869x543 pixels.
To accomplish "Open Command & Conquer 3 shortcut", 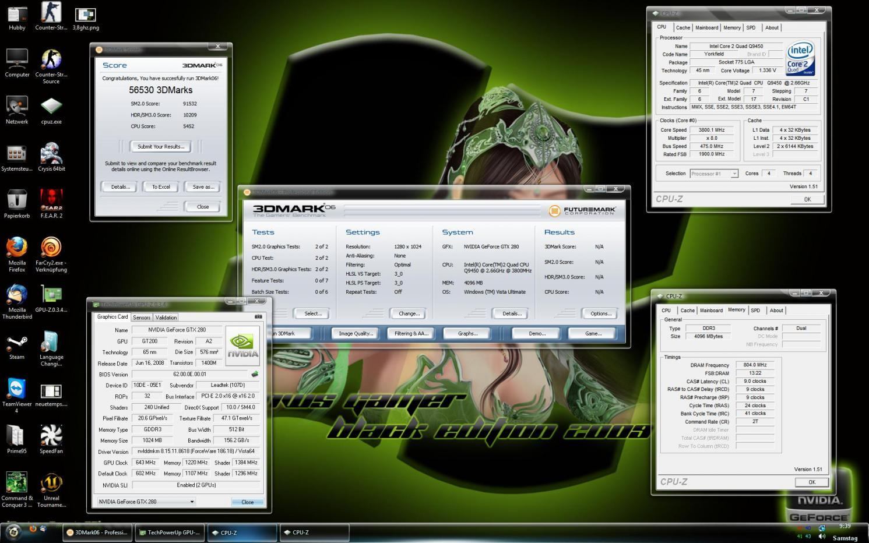I will pos(17,490).
